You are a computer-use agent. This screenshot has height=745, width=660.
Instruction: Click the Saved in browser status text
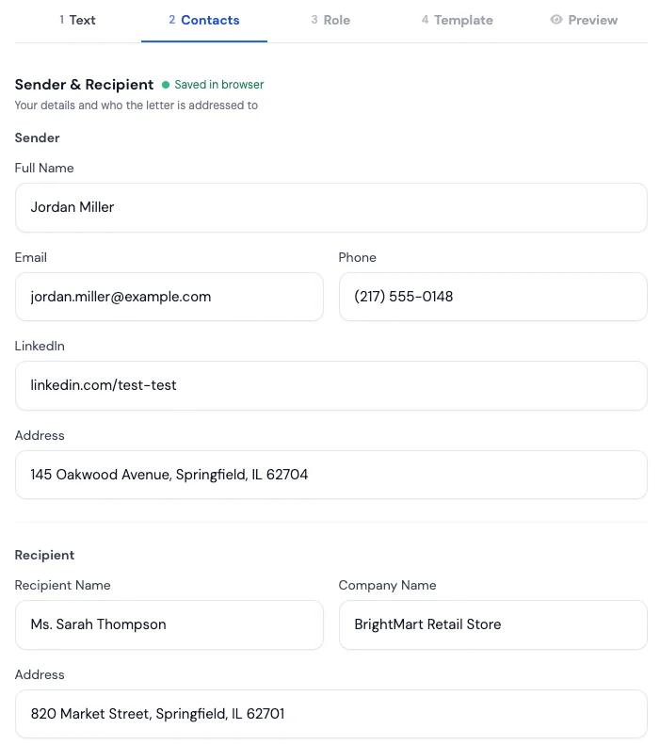[218, 85]
